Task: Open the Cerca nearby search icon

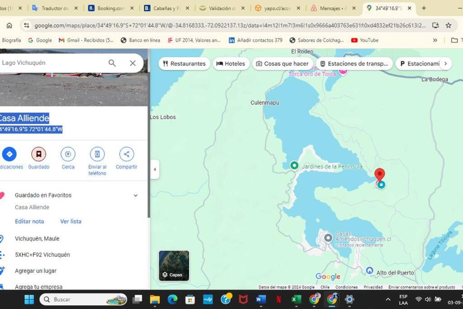Action: [x=68, y=154]
